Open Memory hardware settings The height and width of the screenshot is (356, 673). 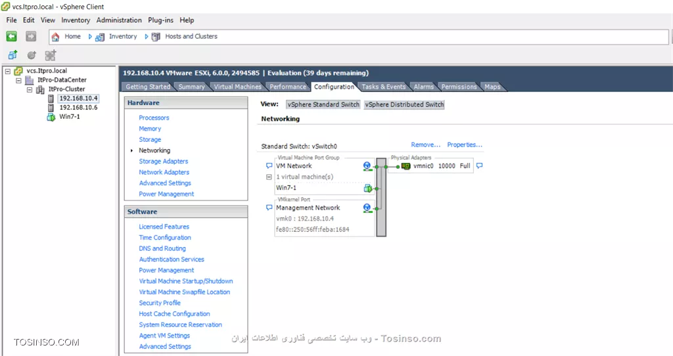tap(150, 129)
